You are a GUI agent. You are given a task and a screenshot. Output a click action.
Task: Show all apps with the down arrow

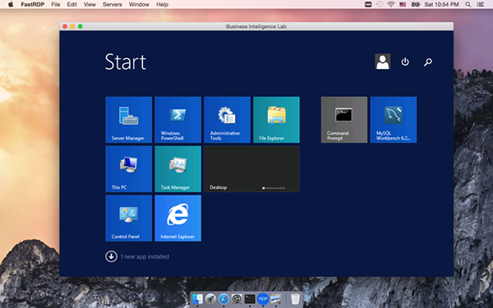111,256
